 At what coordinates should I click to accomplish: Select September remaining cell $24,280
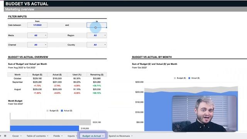point(97,82)
